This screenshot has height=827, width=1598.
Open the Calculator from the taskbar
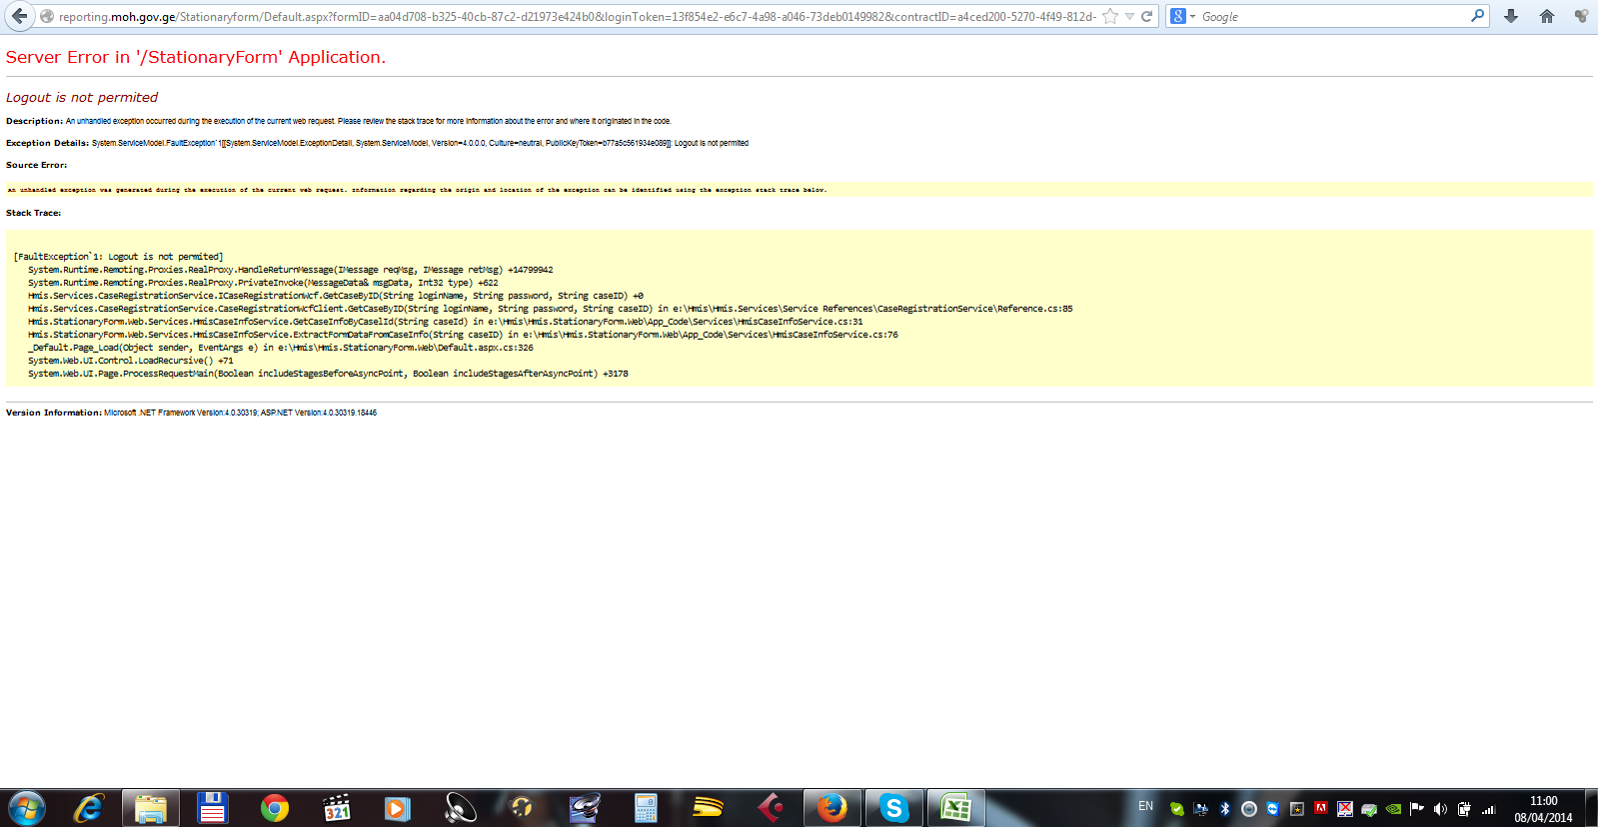[646, 808]
